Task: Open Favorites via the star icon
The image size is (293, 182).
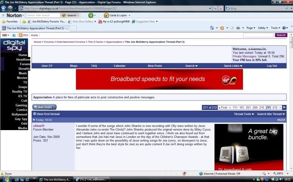Action: [4, 22]
